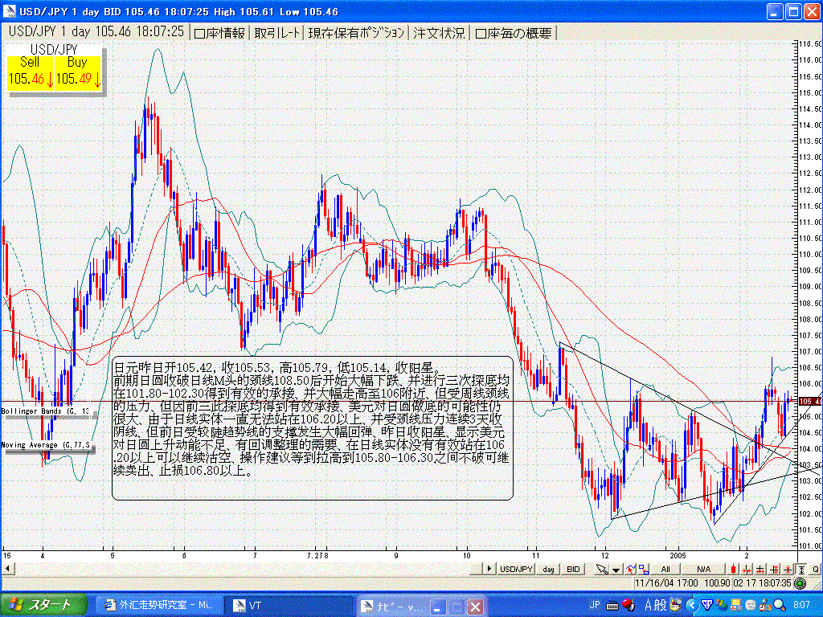Click the application icon in title bar
Image resolution: width=823 pixels, height=617 pixels.
pyautogui.click(x=10, y=11)
